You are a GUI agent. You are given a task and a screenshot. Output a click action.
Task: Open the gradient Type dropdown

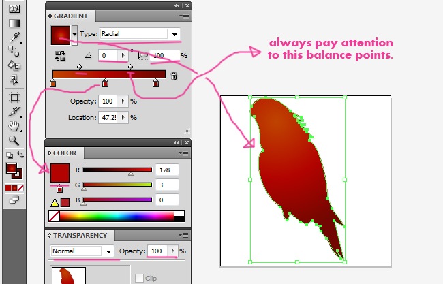175,34
